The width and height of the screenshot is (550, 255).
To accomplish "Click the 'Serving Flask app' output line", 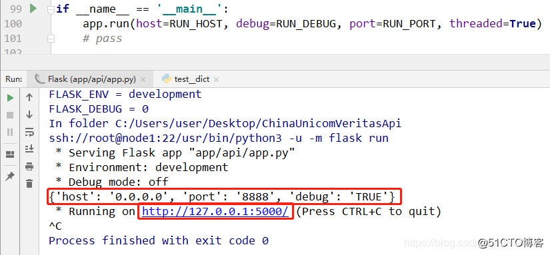I will point(175,152).
